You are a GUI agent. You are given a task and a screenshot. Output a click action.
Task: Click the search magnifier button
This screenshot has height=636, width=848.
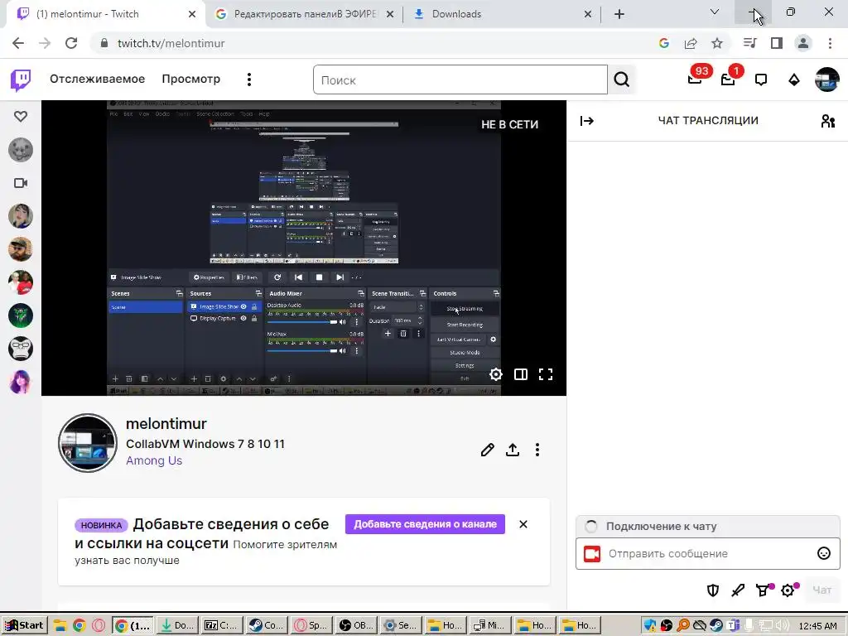point(621,79)
